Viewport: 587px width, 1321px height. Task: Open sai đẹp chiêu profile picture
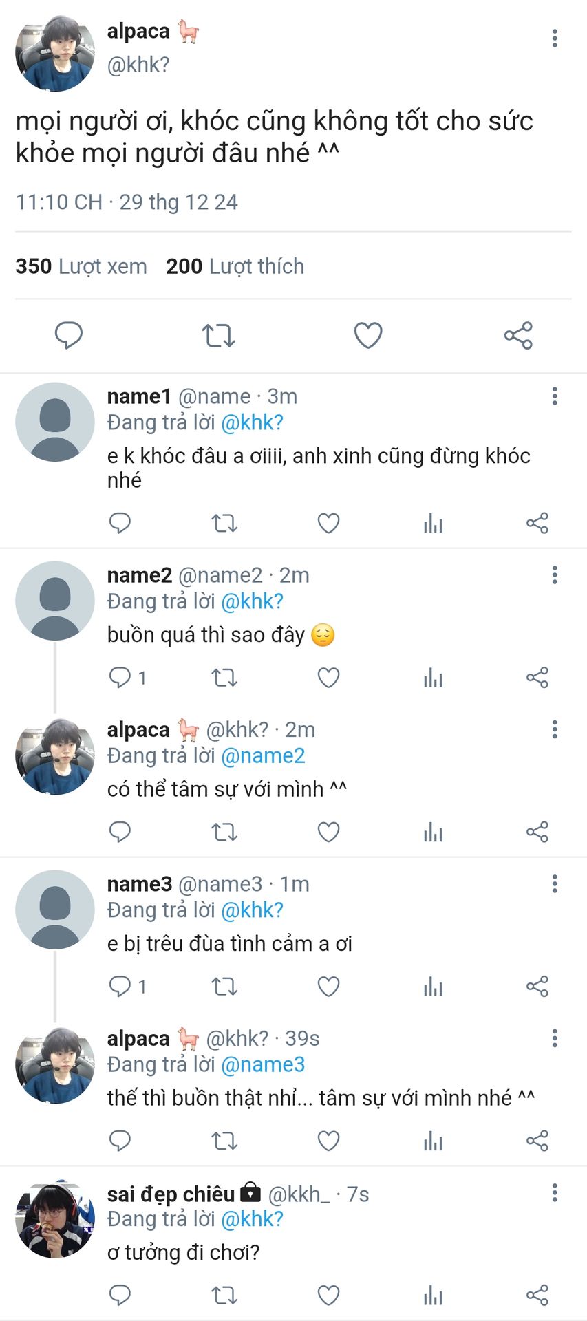tap(55, 1221)
